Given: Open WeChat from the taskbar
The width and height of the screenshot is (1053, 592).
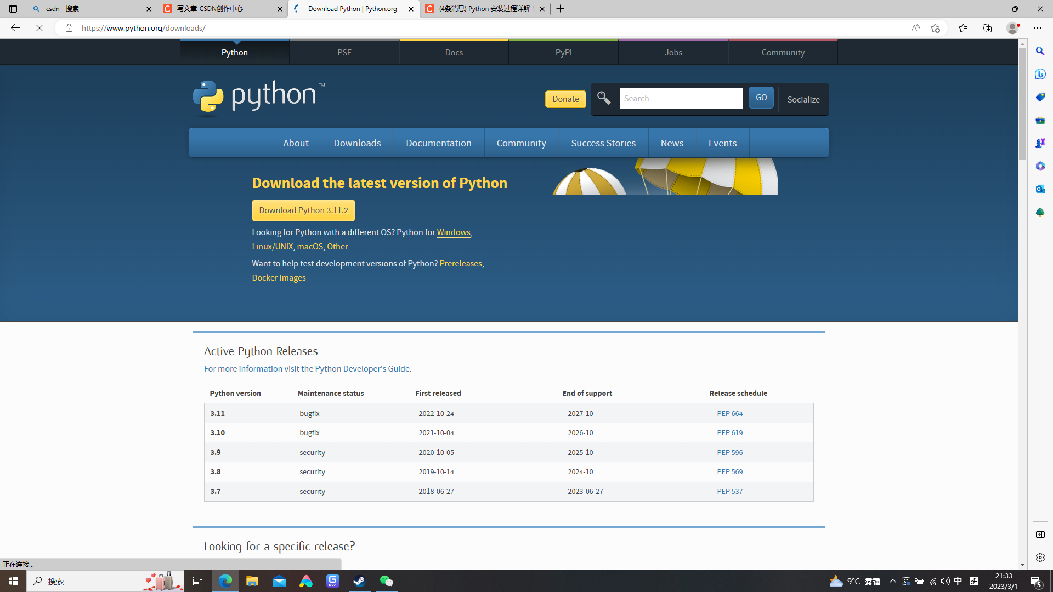Looking at the screenshot, I should pyautogui.click(x=386, y=581).
